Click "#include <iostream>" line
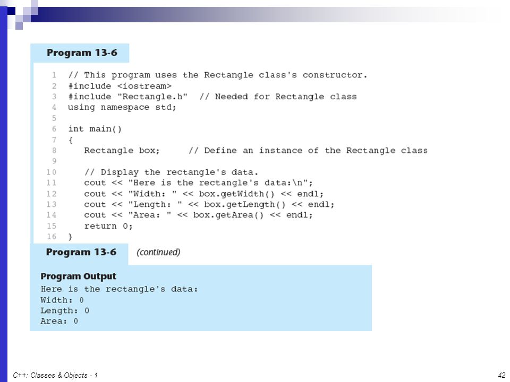The width and height of the screenshot is (510, 382). tap(120, 86)
